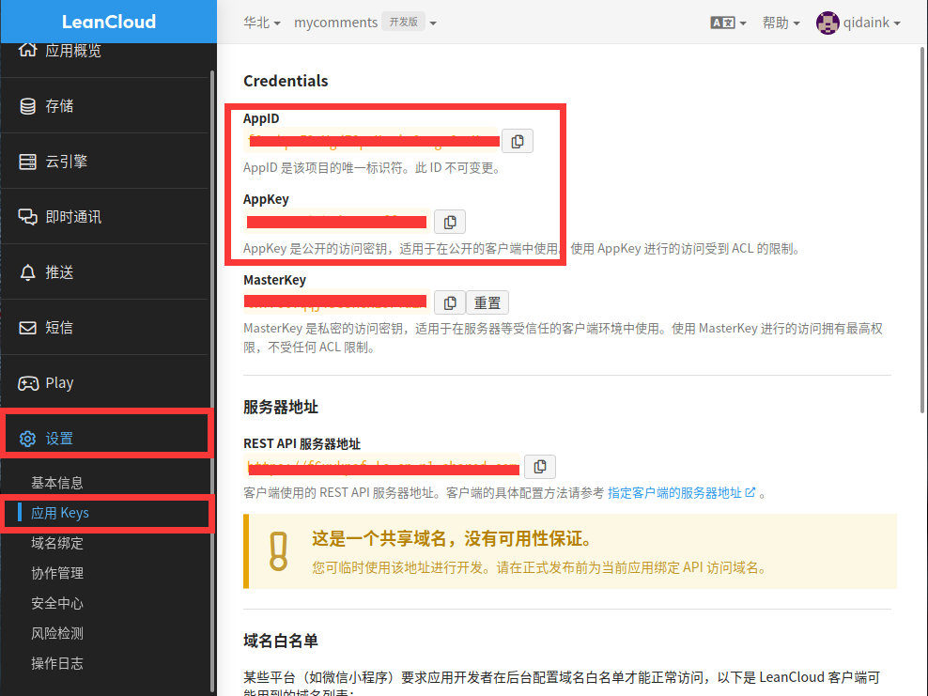The image size is (928, 696).
Task: Open the 帮助 help menu
Action: coord(781,23)
